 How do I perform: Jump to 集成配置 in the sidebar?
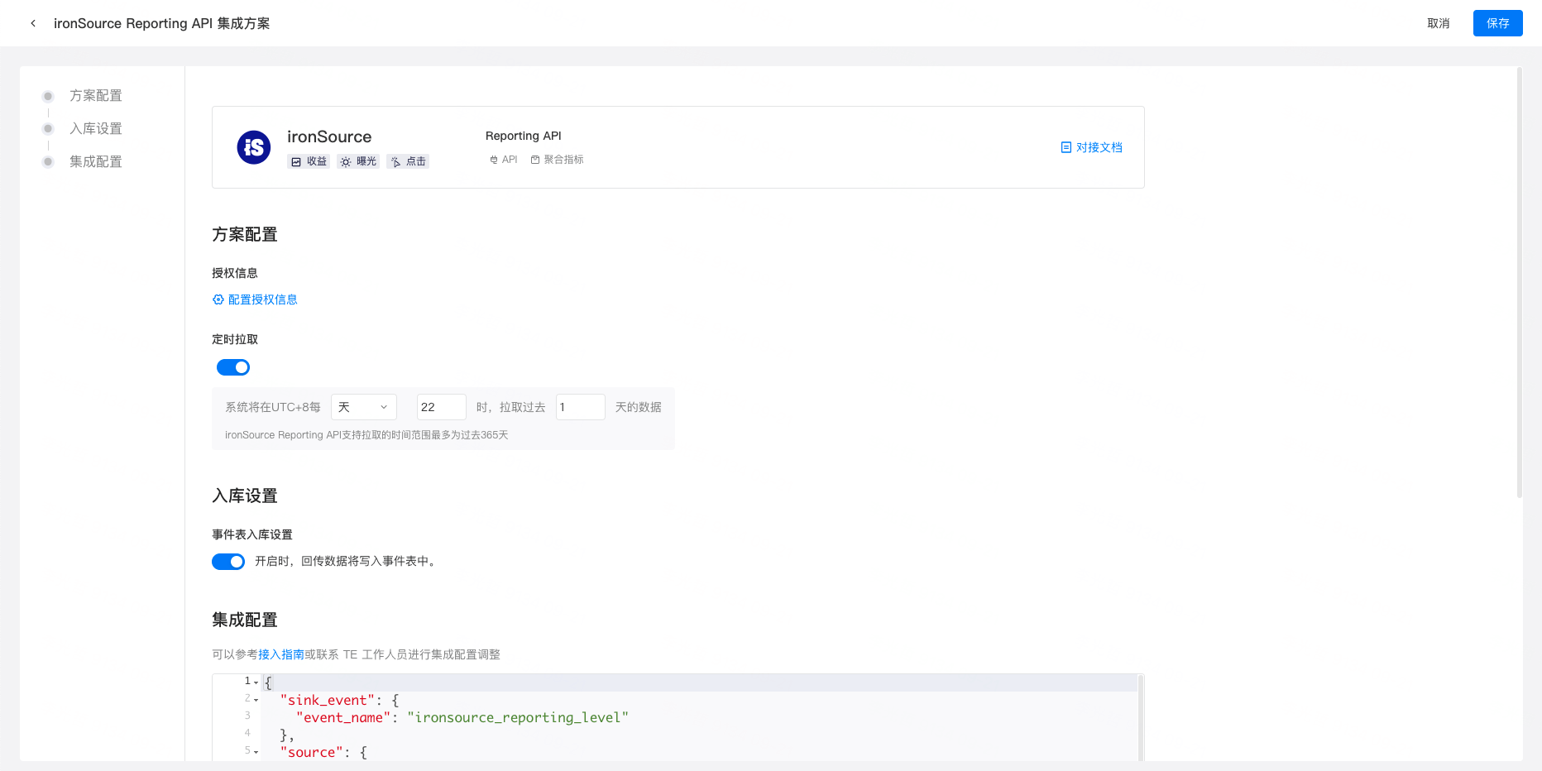click(x=95, y=161)
